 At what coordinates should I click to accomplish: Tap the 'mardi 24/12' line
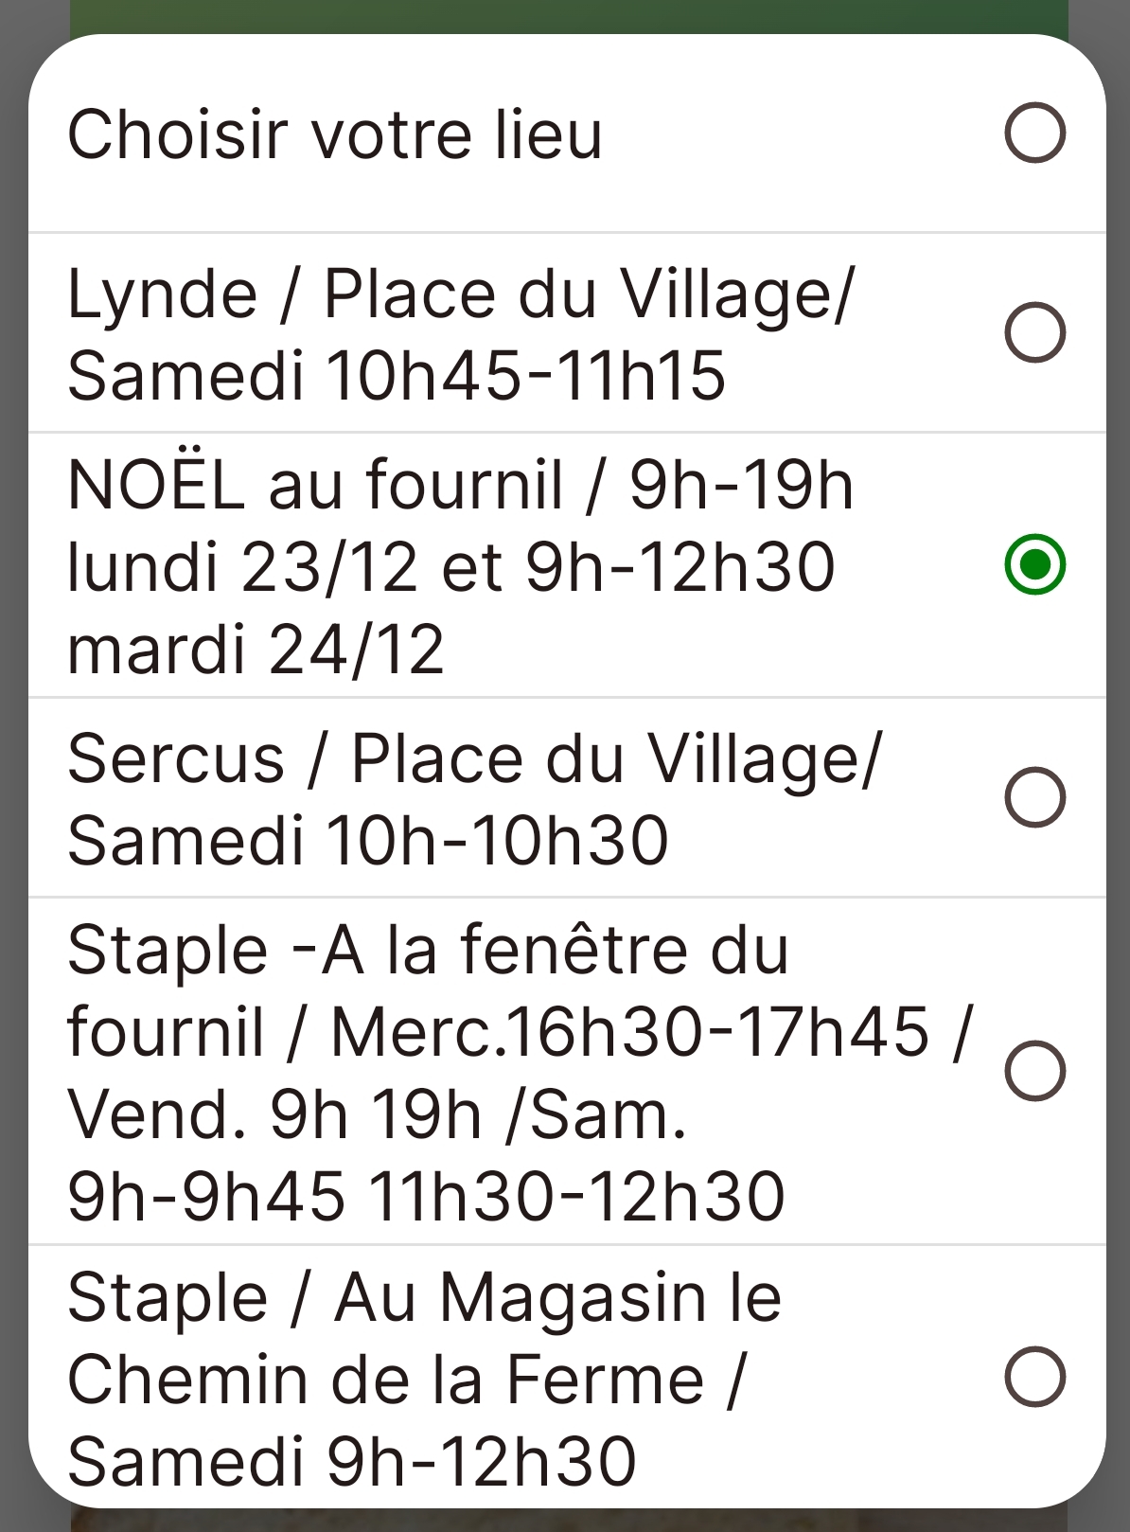click(256, 650)
